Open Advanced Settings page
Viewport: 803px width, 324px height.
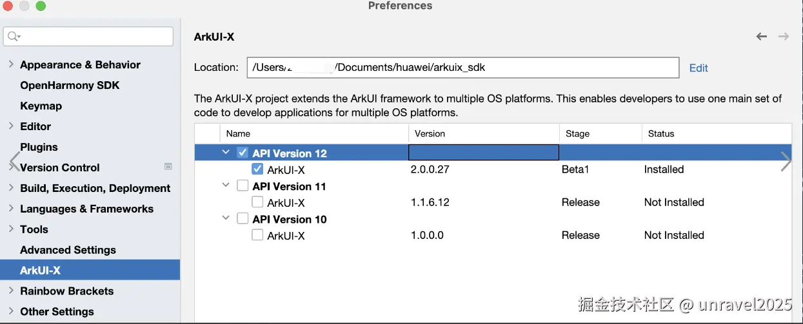68,250
